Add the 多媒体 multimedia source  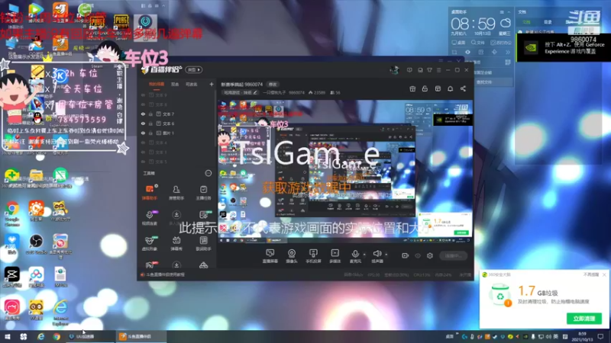(335, 256)
